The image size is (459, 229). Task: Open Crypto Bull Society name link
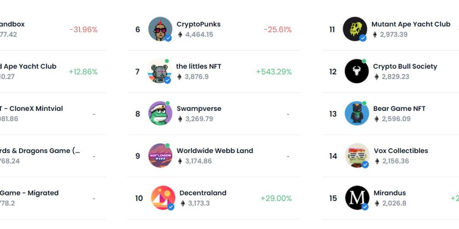click(405, 66)
